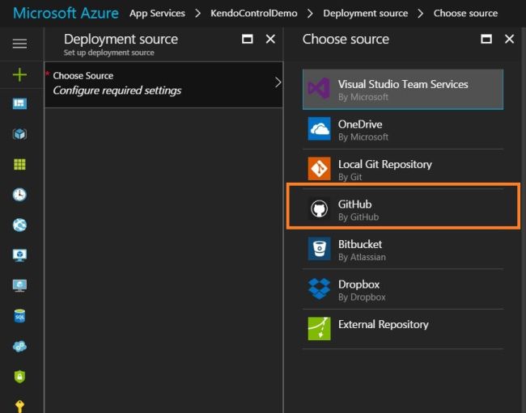Click the green plus New resource icon

pos(19,74)
